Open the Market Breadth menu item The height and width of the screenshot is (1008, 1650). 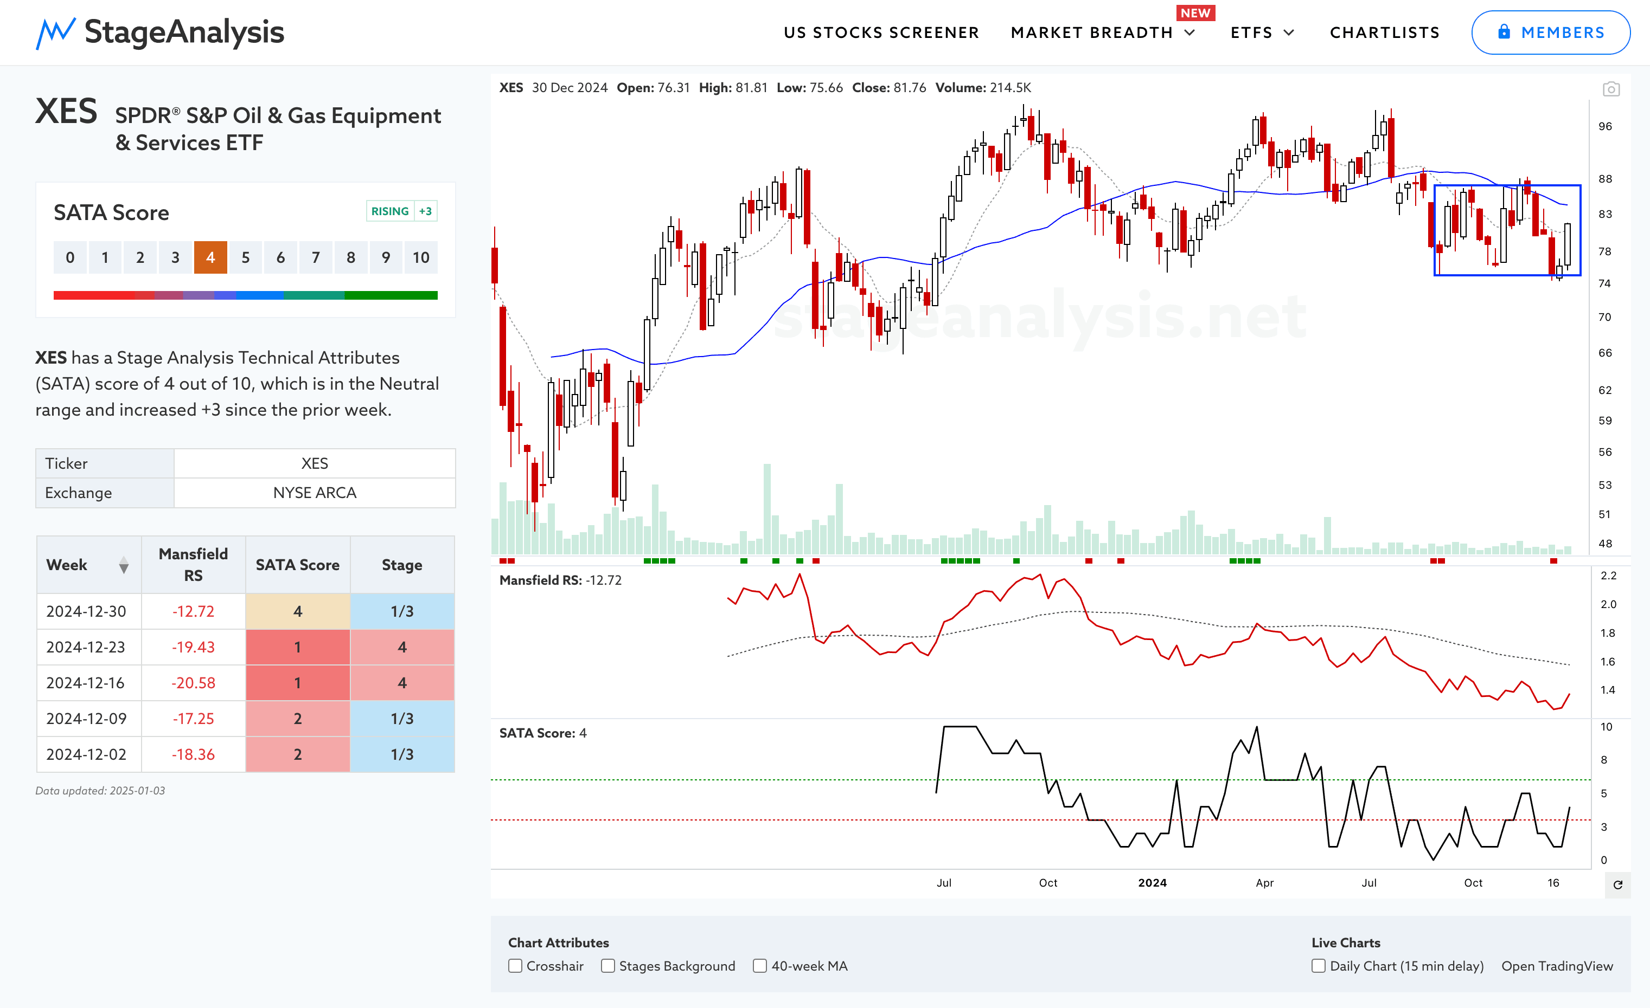1091,32
